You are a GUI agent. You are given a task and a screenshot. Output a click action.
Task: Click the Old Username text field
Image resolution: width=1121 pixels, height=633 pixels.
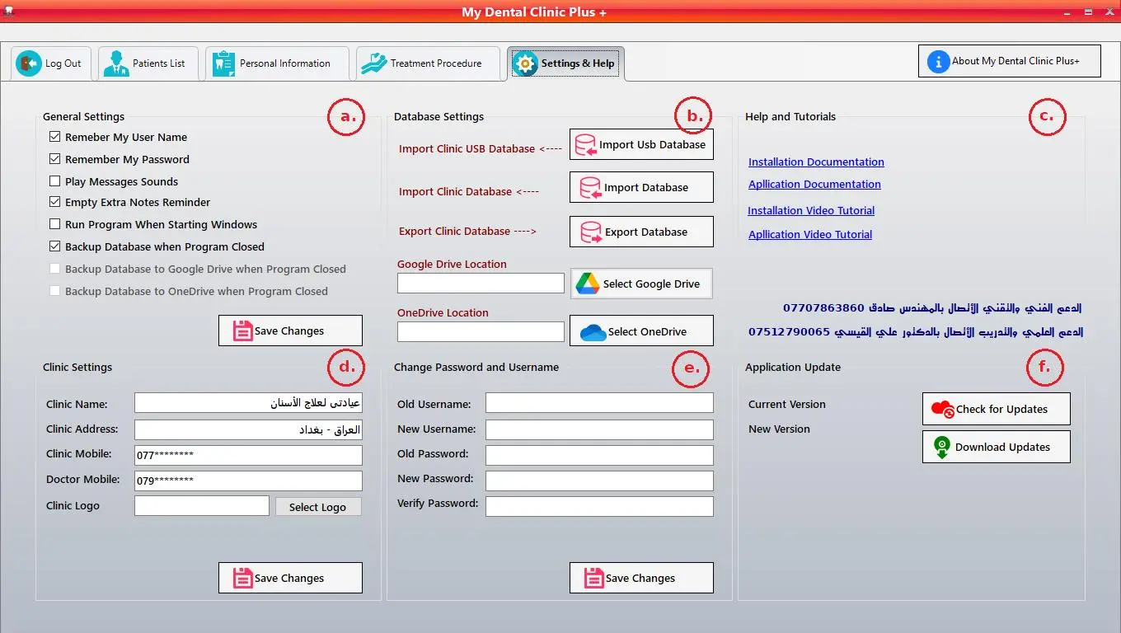click(599, 403)
